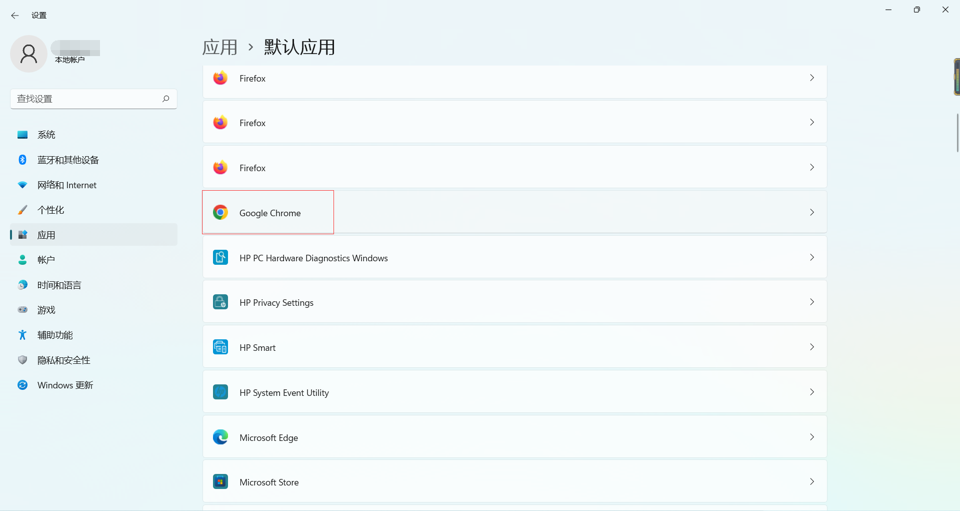Expand HP Privacy Settings chevron
This screenshot has width=960, height=511.
tap(812, 302)
